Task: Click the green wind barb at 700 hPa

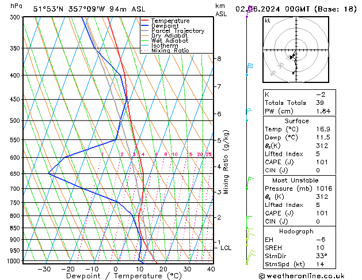Action: click(x=250, y=183)
